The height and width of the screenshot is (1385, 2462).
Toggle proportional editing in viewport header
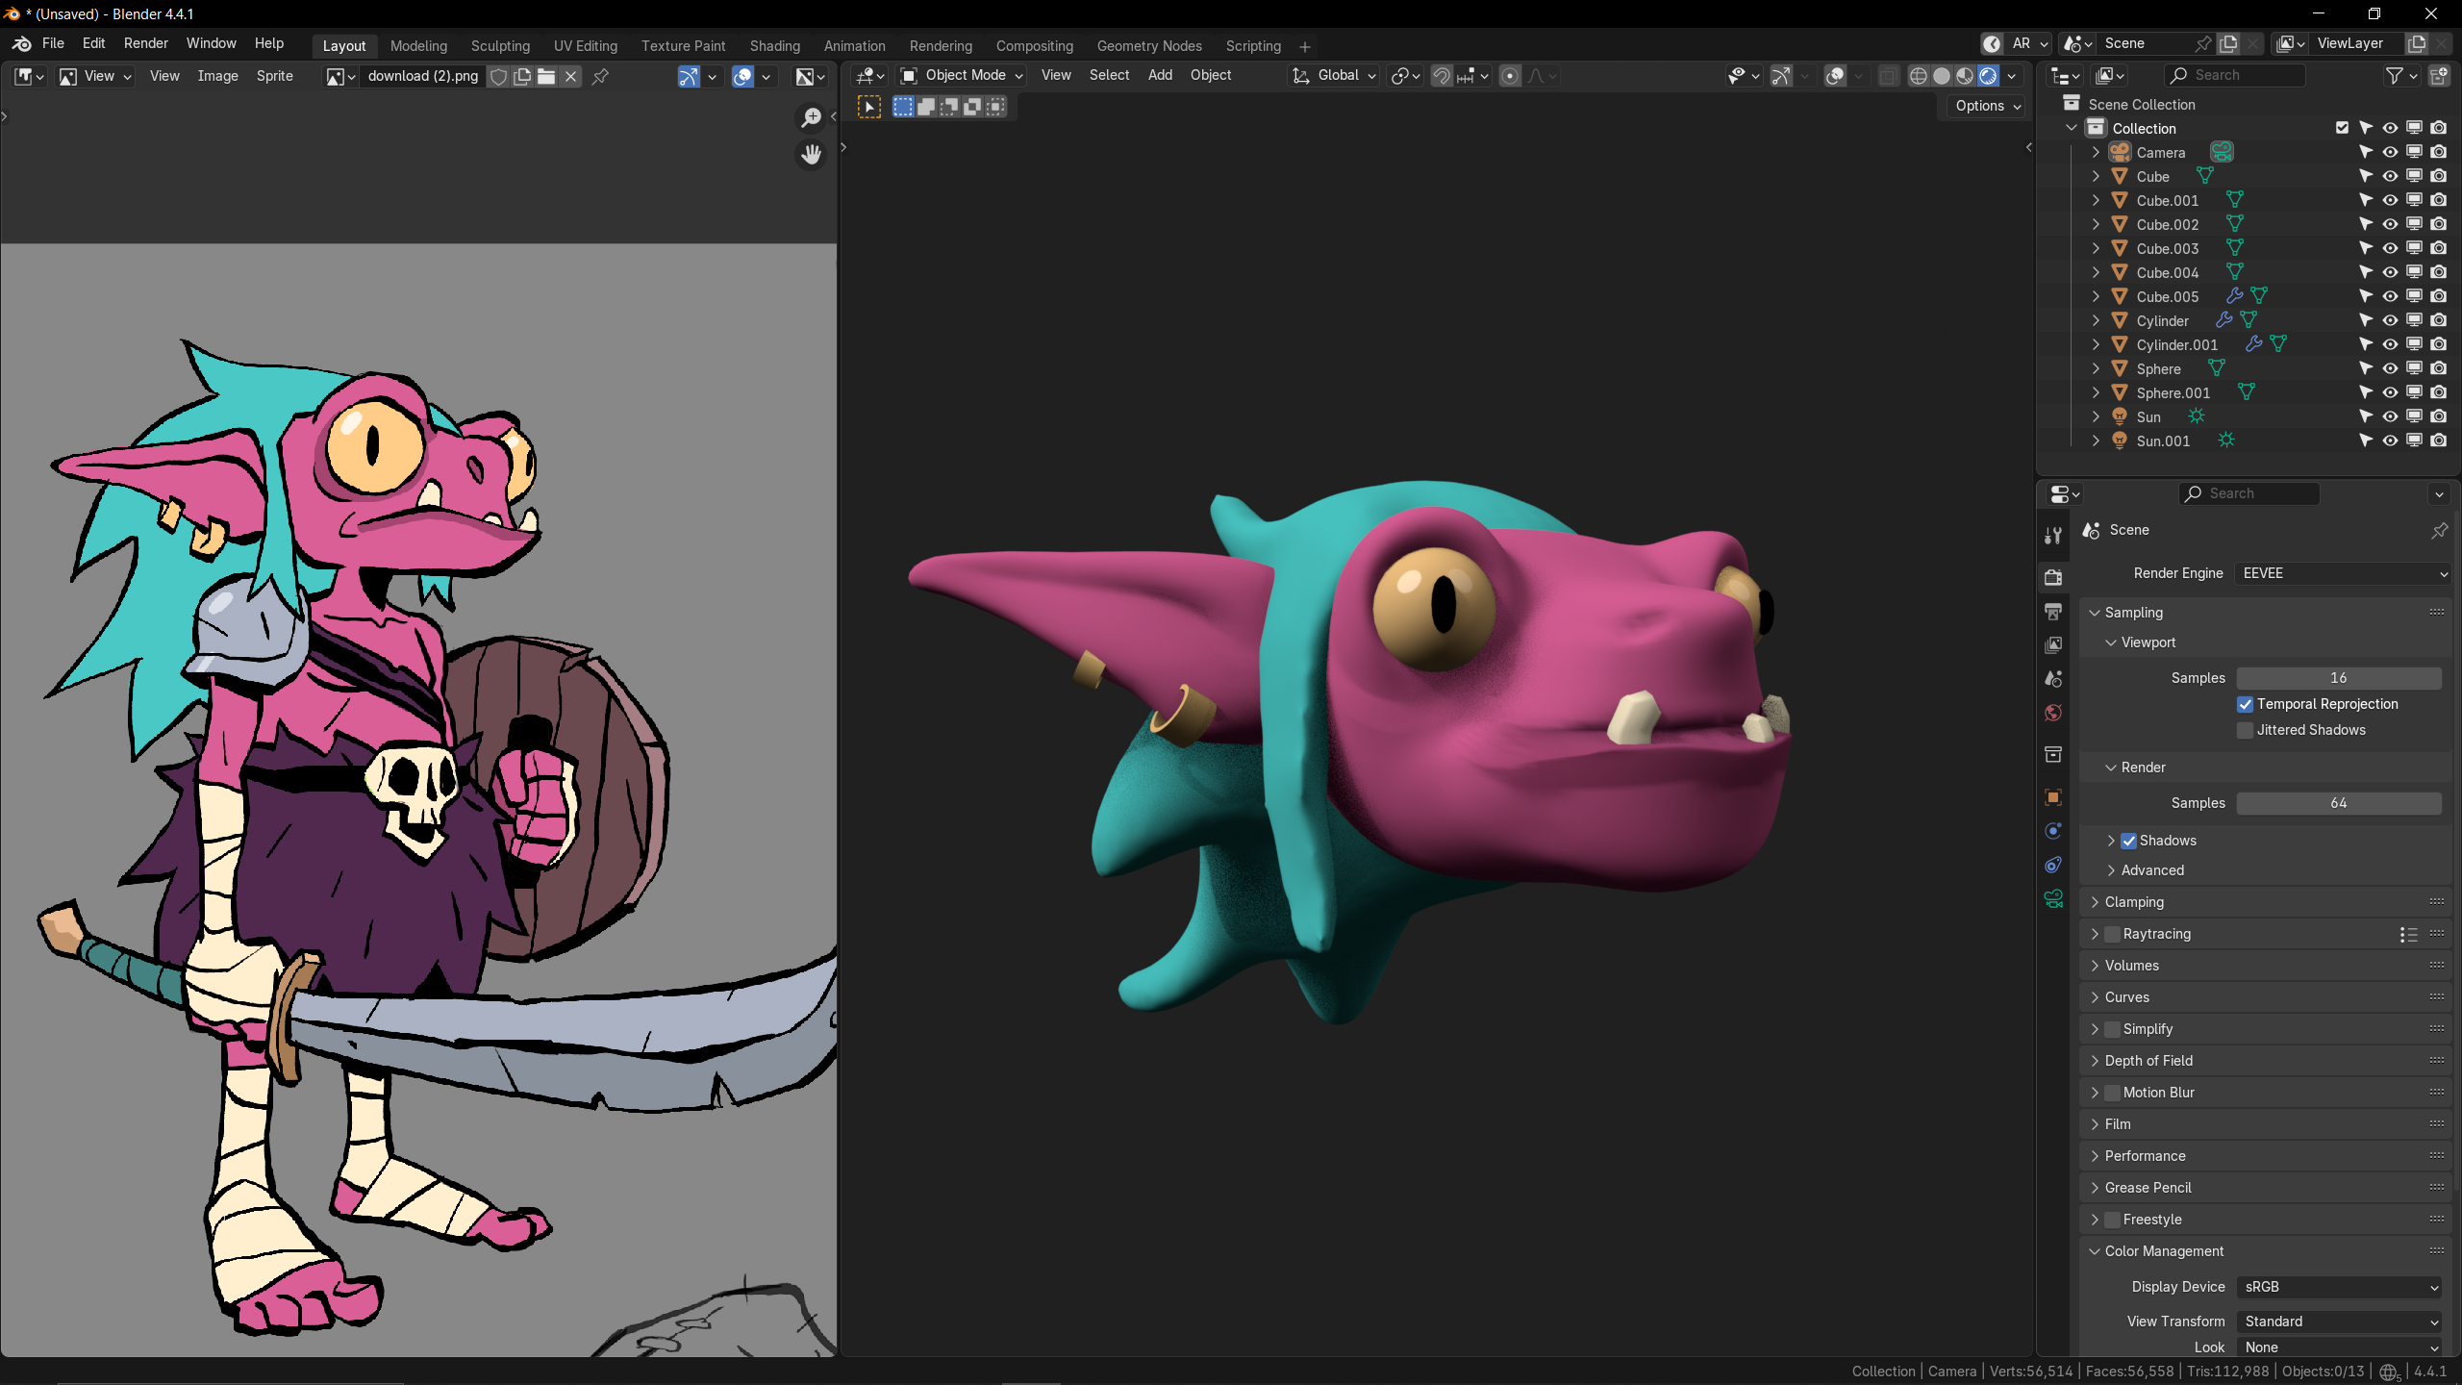1510,76
